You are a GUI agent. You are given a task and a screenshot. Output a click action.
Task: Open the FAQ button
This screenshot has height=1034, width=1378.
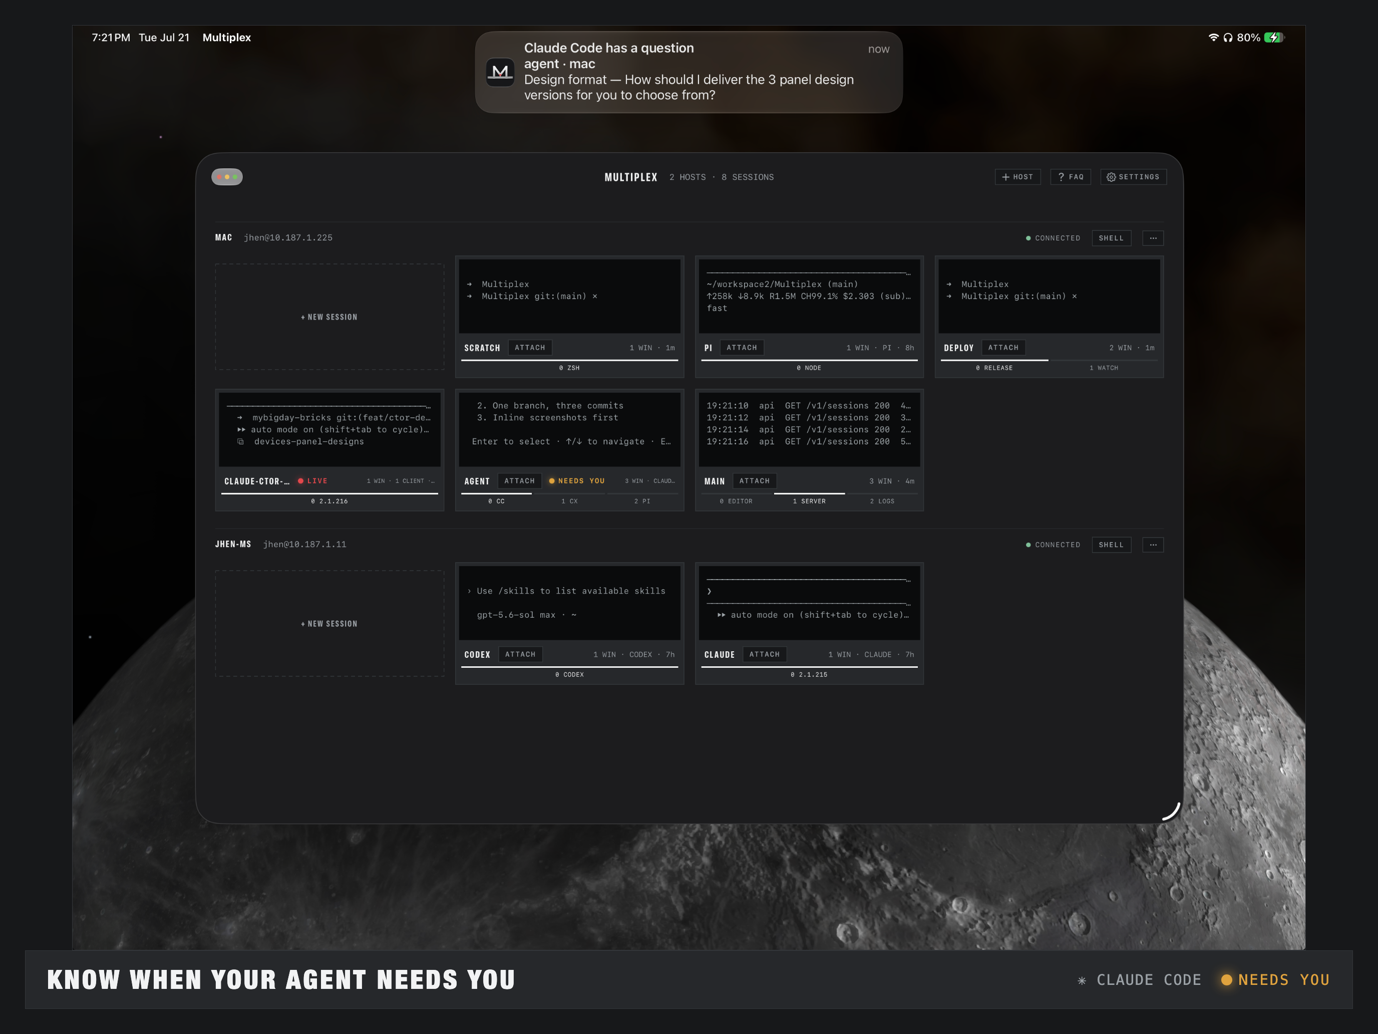[1070, 177]
